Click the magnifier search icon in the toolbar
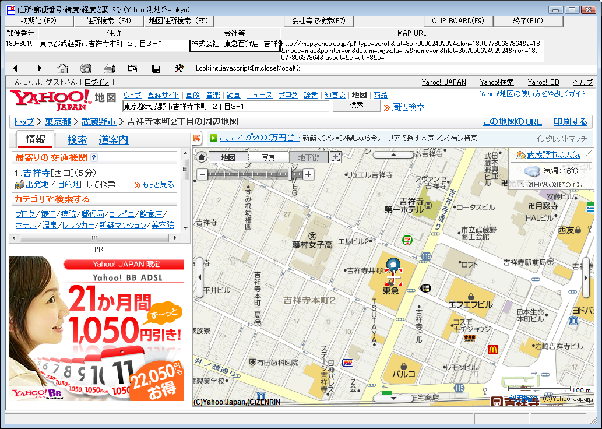 [86, 68]
